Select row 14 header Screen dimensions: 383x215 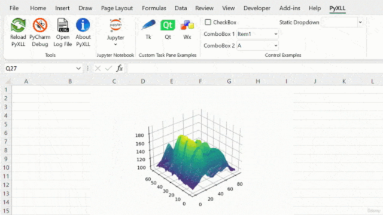[x=6, y=202]
